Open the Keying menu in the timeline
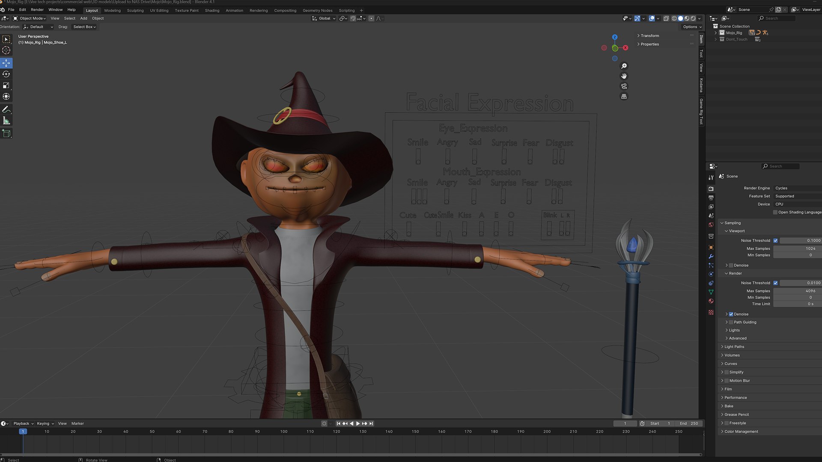The width and height of the screenshot is (822, 462). tap(45, 423)
